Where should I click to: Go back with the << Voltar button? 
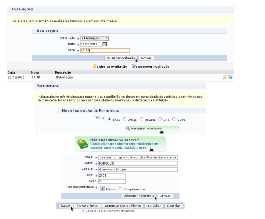154,206
